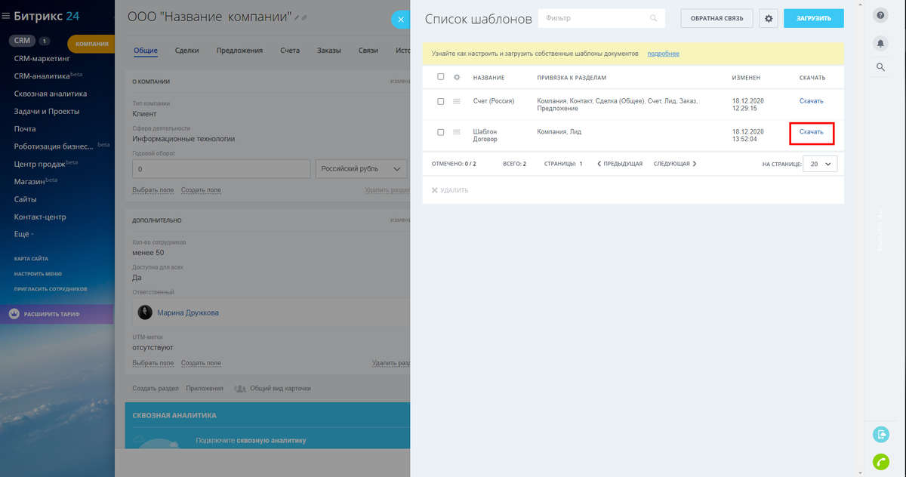Click the green phone call button
This screenshot has width=906, height=477.
880,461
